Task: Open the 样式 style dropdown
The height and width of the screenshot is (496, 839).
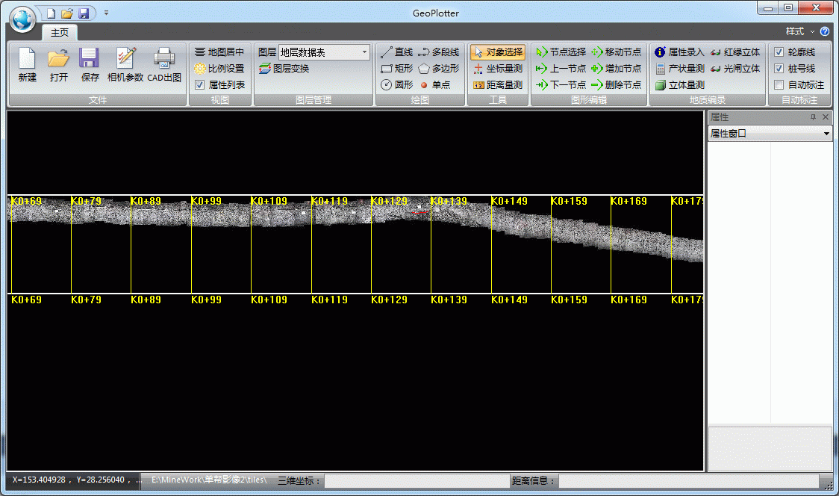Action: [x=799, y=31]
